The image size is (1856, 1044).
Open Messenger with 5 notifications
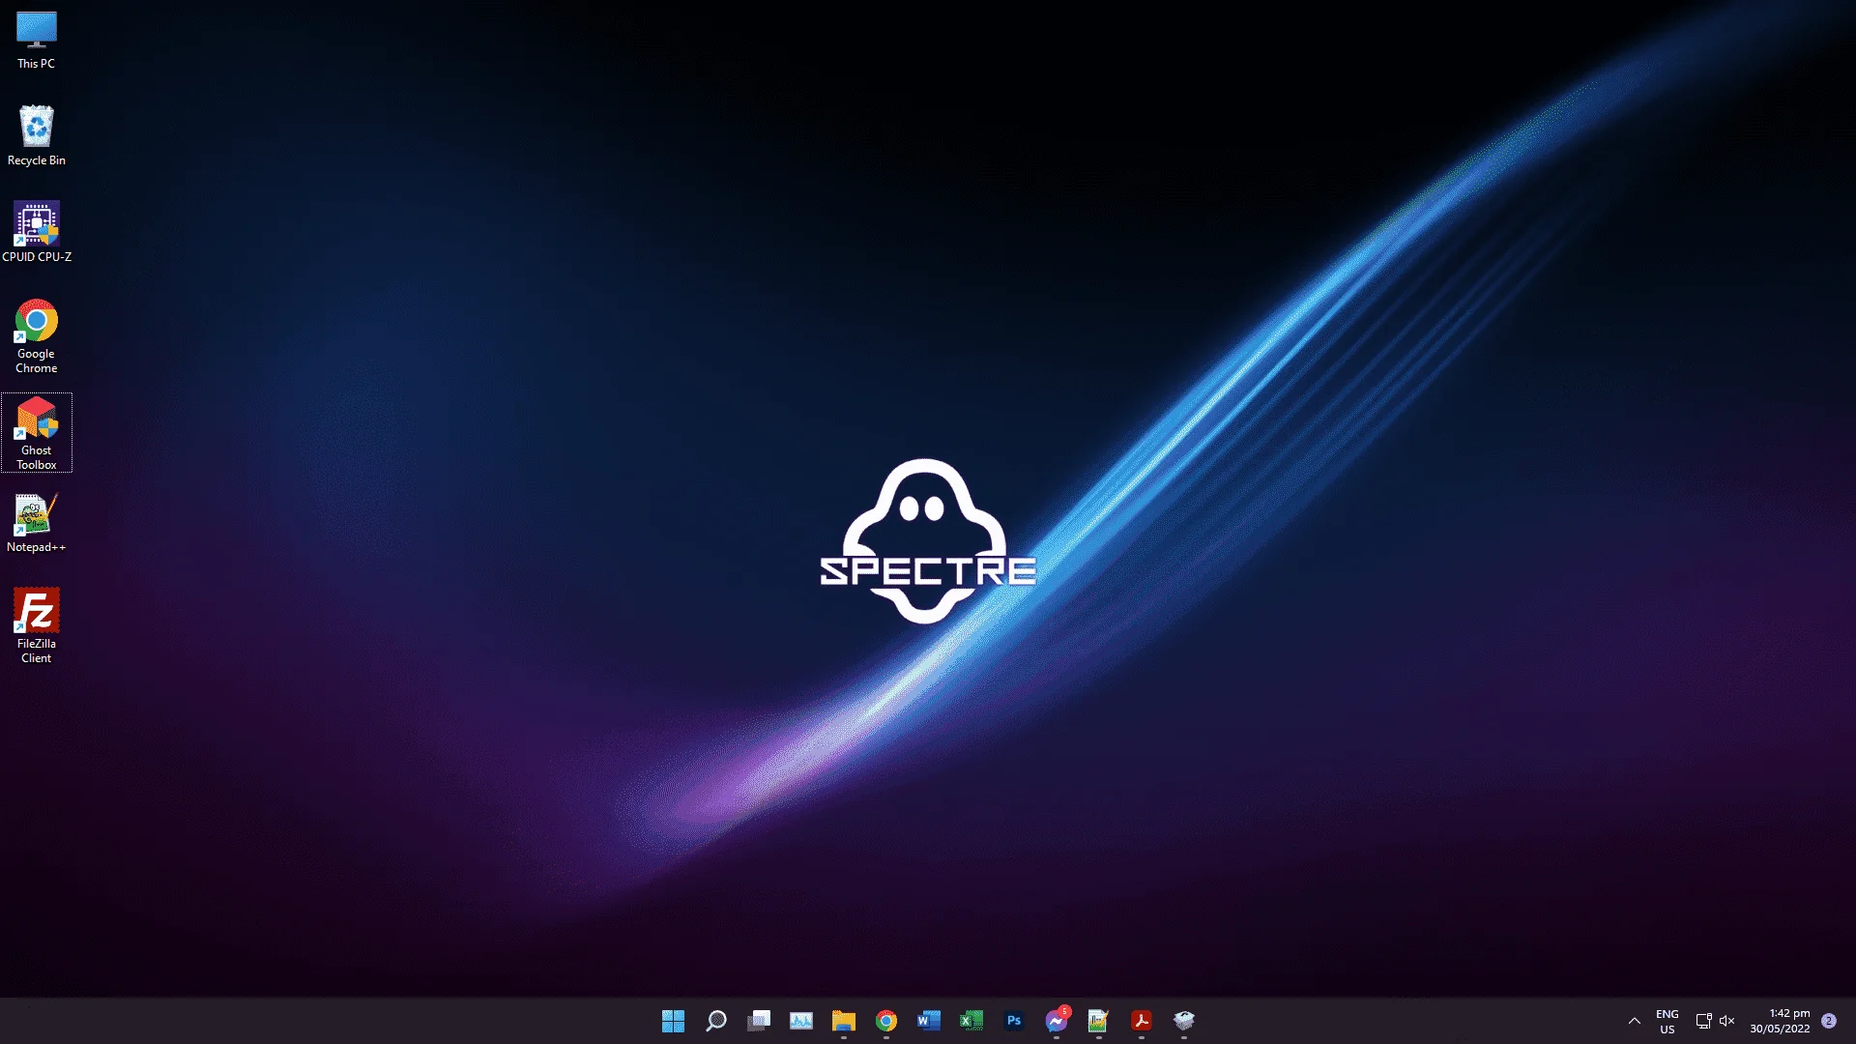(x=1057, y=1021)
